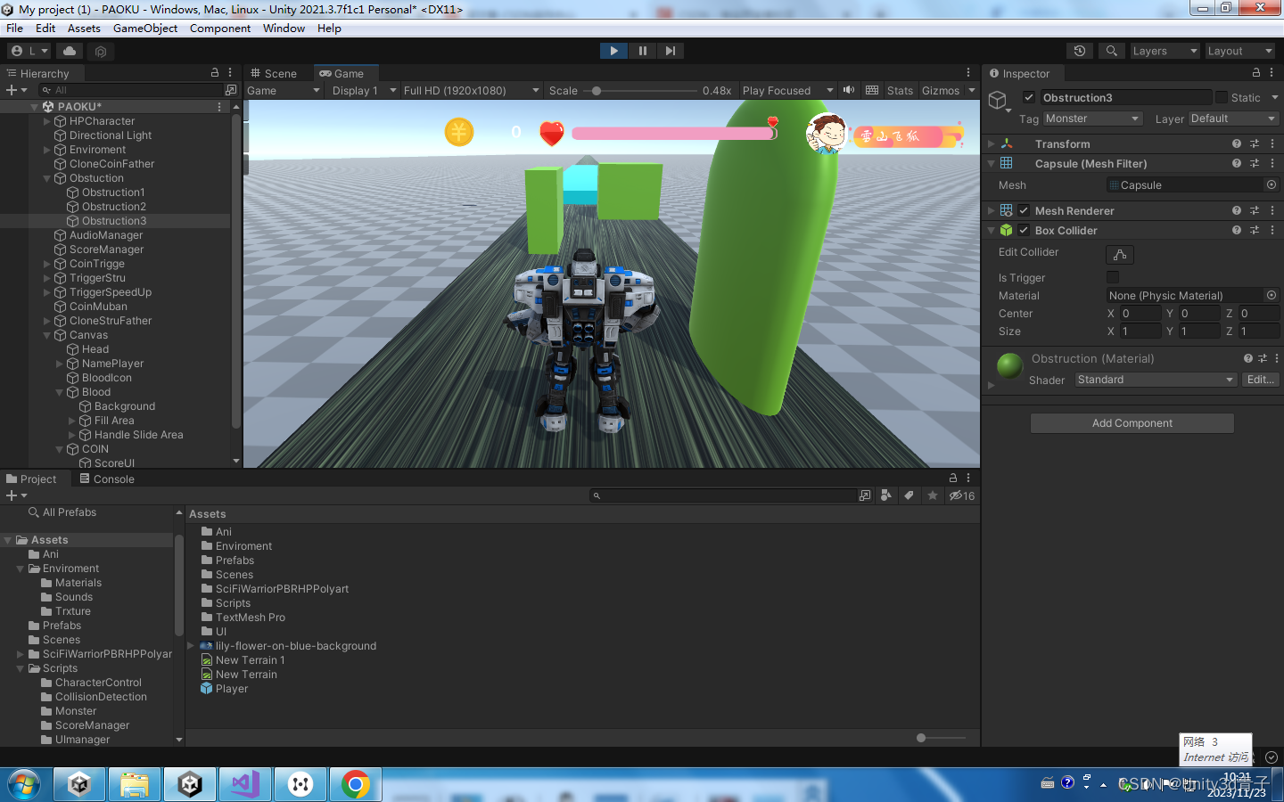The image size is (1284, 802).
Task: Toggle the Game view Stats button
Action: coord(900,91)
